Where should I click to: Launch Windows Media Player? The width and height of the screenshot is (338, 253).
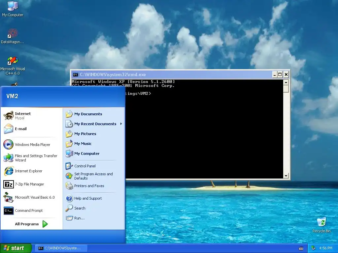(x=31, y=145)
